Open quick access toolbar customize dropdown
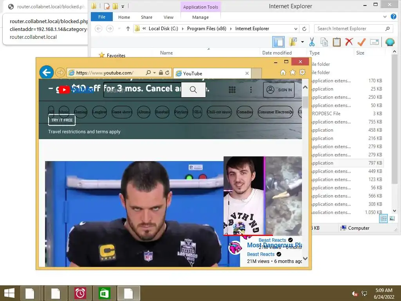The height and width of the screenshot is (301, 401). tap(123, 6)
